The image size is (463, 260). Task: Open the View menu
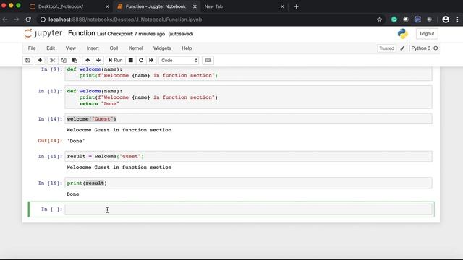coord(71,48)
